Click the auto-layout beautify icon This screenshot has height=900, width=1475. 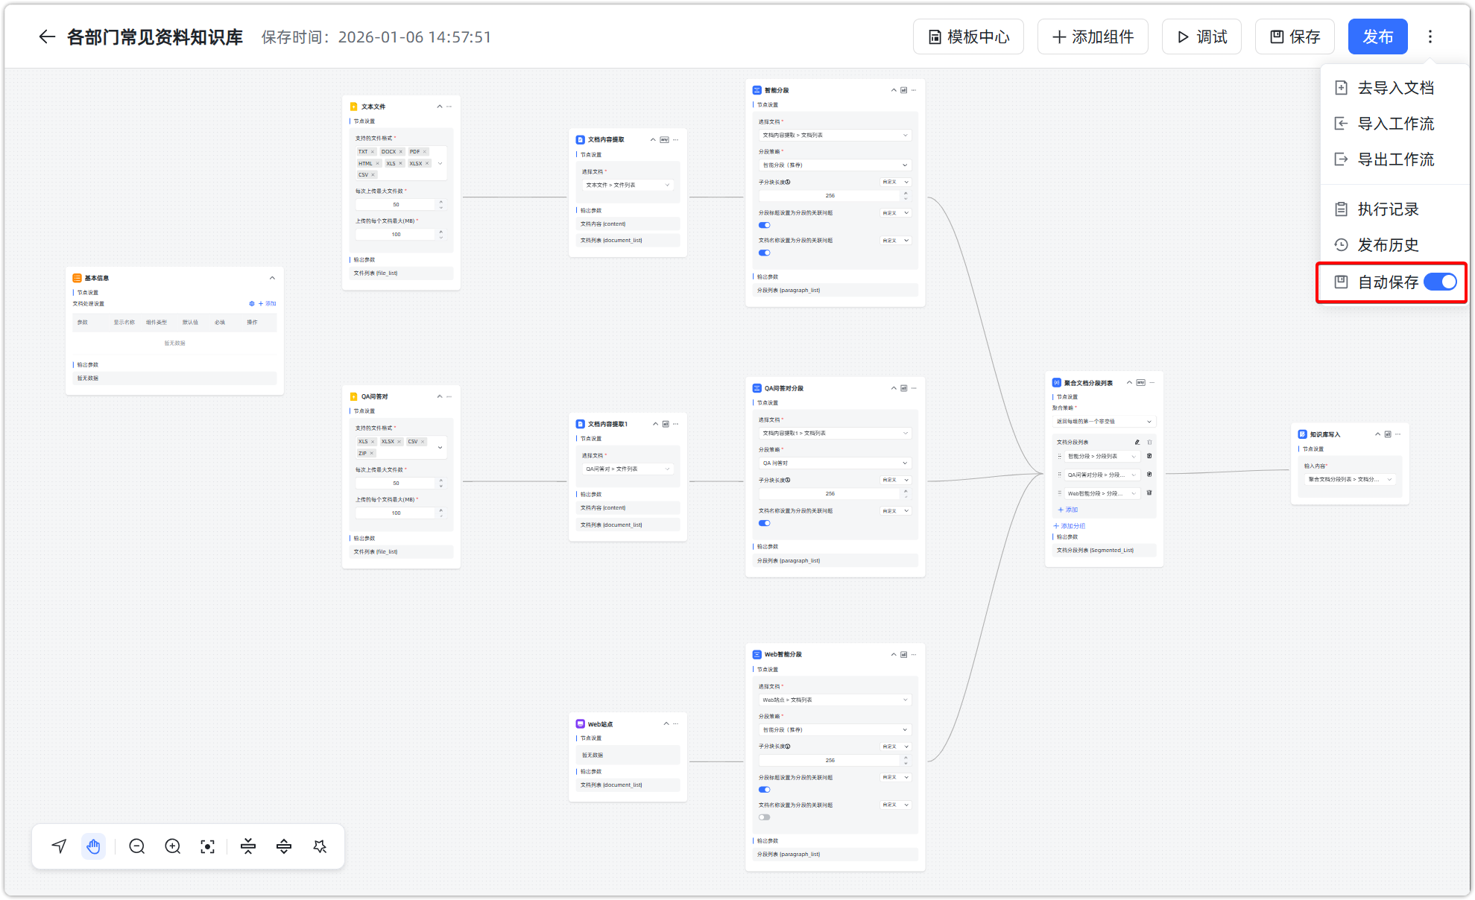(320, 846)
